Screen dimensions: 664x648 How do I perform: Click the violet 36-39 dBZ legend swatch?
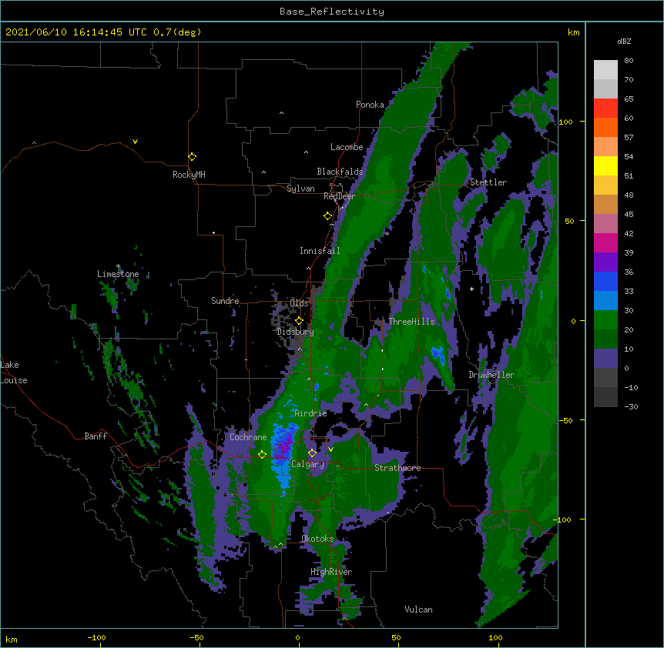click(x=605, y=262)
